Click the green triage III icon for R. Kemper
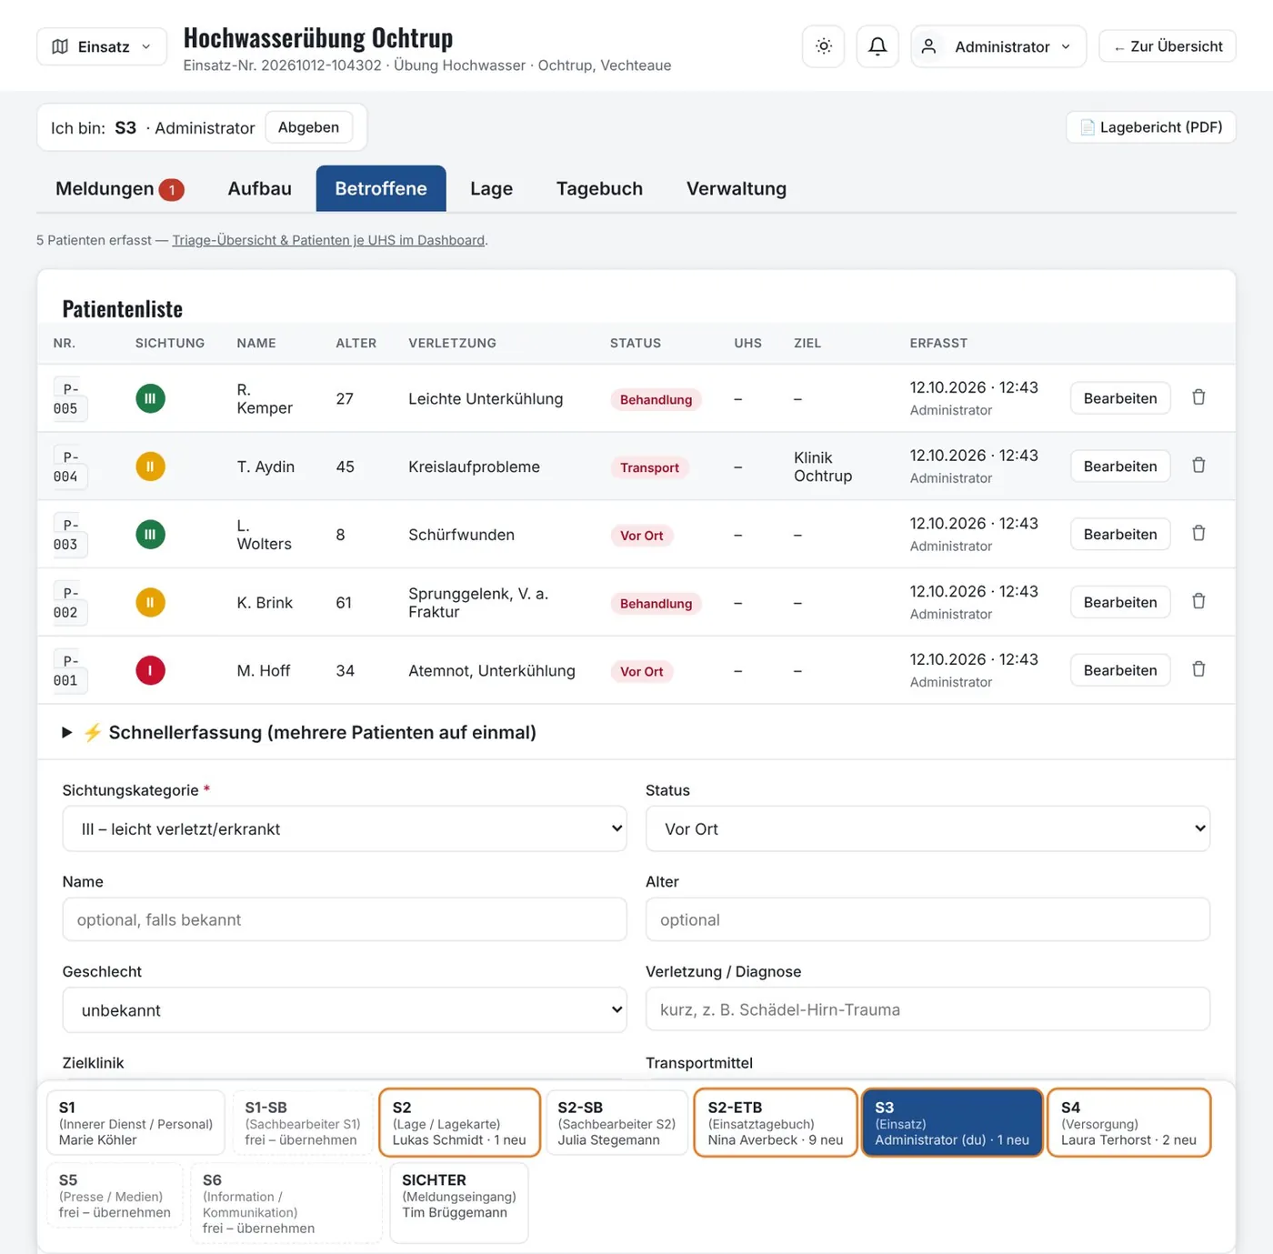The width and height of the screenshot is (1273, 1254). click(x=150, y=398)
